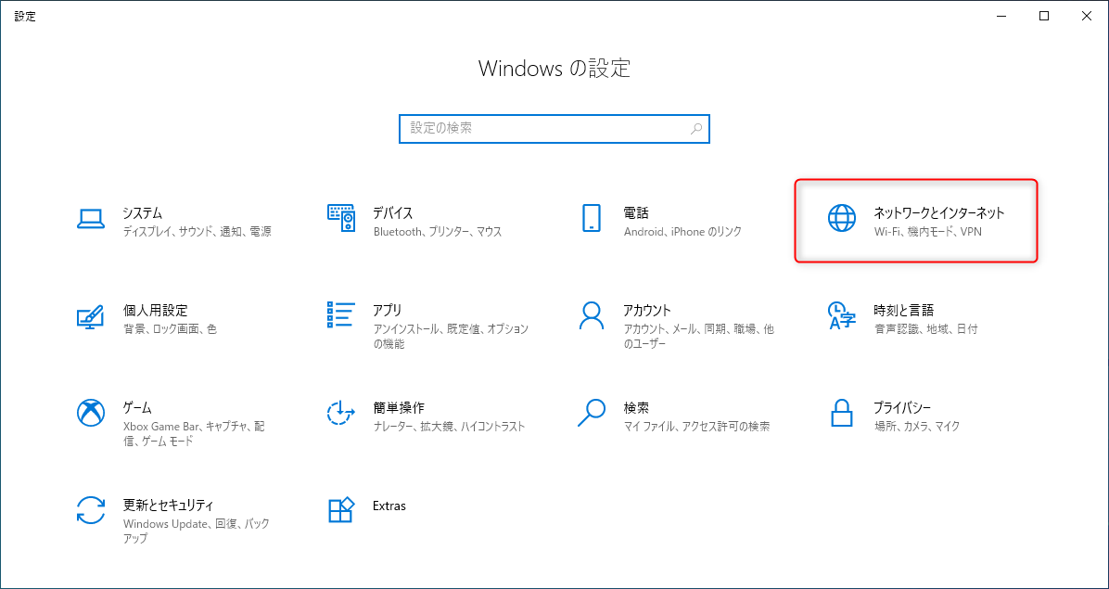Click description Wi-Fi、機内モード、VPN
The image size is (1109, 589).
pos(927,231)
